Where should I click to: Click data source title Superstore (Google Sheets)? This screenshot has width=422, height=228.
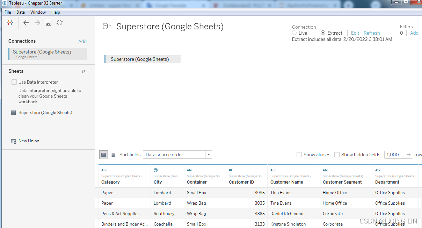[170, 26]
